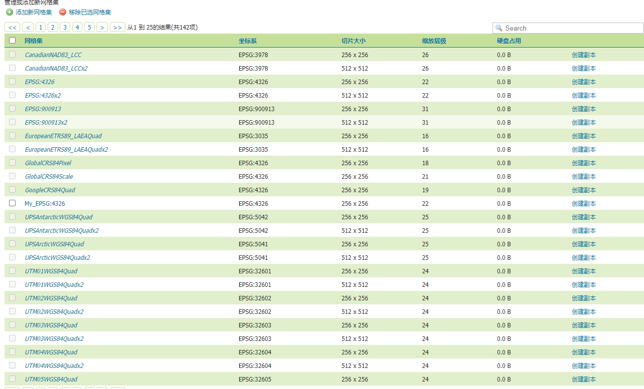
Task: Click the red remove selected gridsets icon
Action: point(63,13)
